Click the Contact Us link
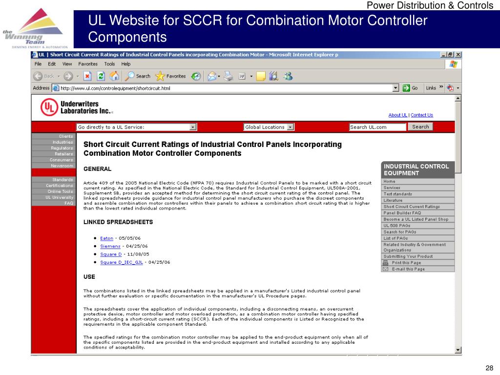This screenshot has height=375, width=500. [422, 115]
